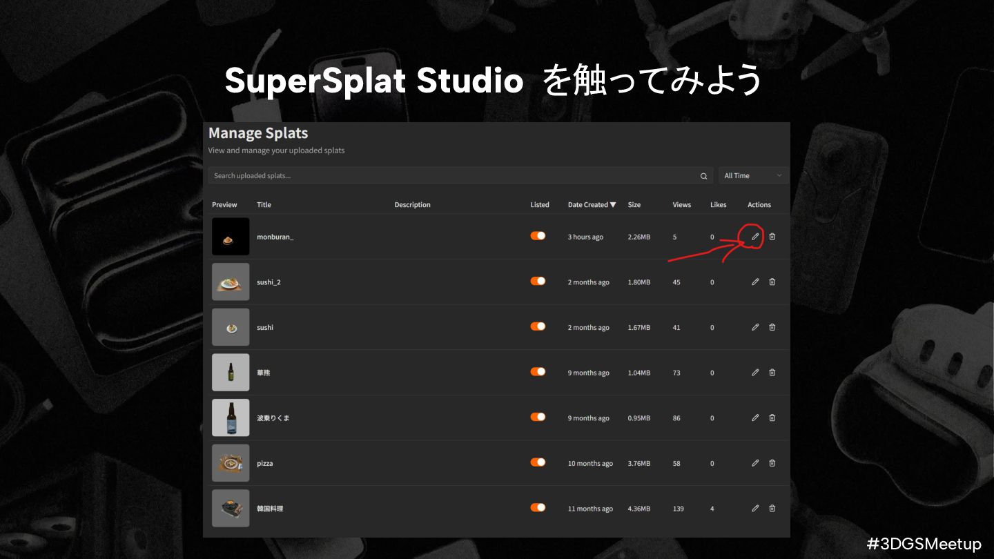The width and height of the screenshot is (994, 559).
Task: Edit the monburan_ splat with the pencil icon
Action: click(x=755, y=237)
